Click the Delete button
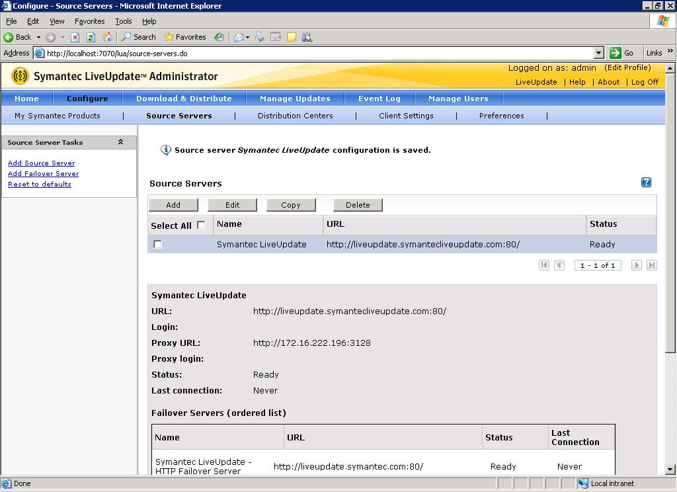 tap(358, 205)
